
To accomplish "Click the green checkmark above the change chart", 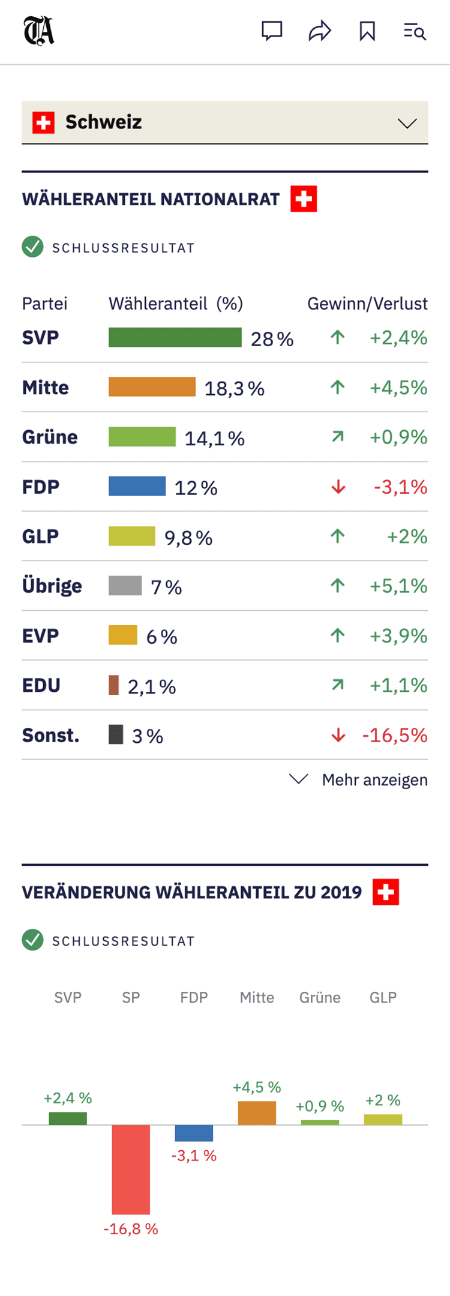I will point(33,940).
